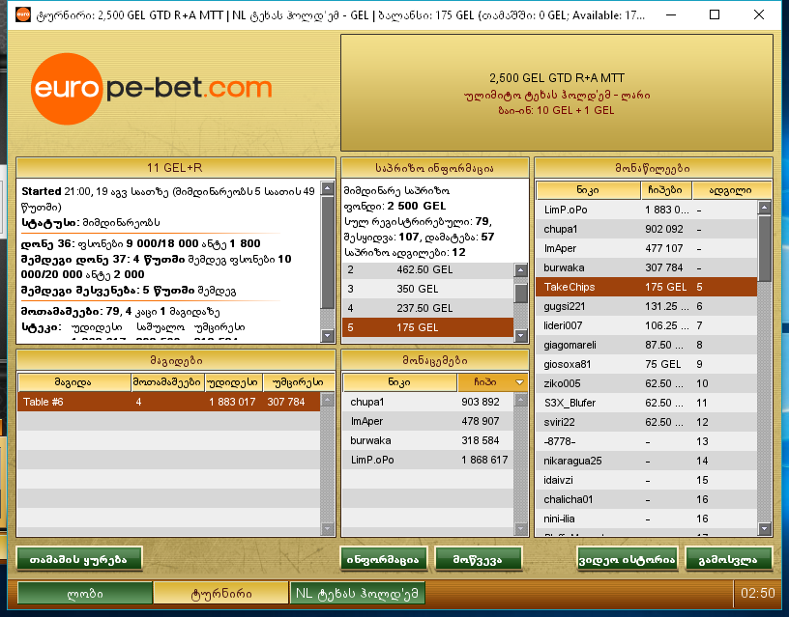
Task: Select participant -8778-
Action: point(647,441)
